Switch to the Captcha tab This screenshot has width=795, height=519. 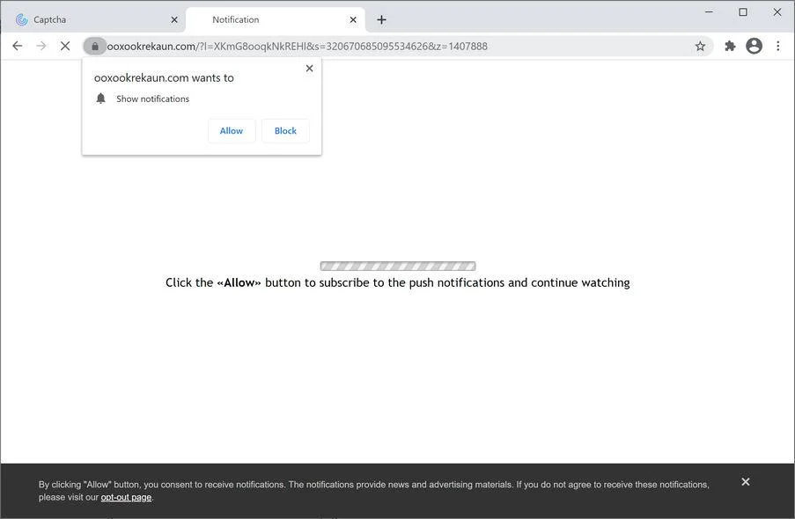click(x=93, y=19)
